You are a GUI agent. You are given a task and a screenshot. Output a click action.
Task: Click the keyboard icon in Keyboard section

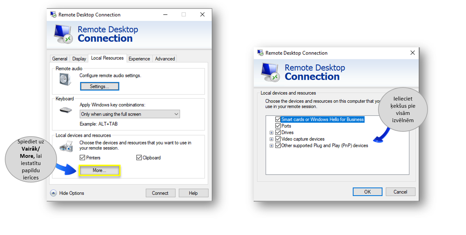coord(65,110)
